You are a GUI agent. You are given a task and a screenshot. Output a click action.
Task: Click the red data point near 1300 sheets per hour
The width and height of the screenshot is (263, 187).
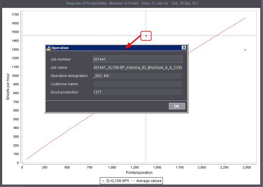tap(245, 49)
